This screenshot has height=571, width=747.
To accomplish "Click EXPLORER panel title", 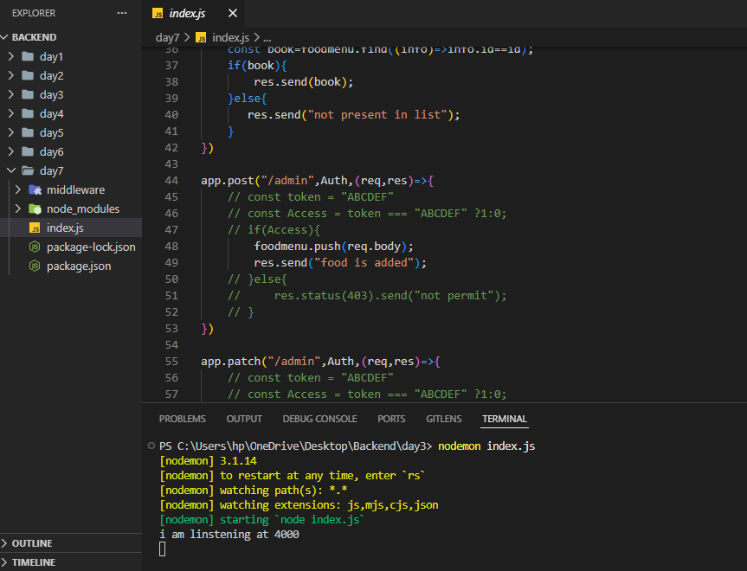I will click(34, 13).
